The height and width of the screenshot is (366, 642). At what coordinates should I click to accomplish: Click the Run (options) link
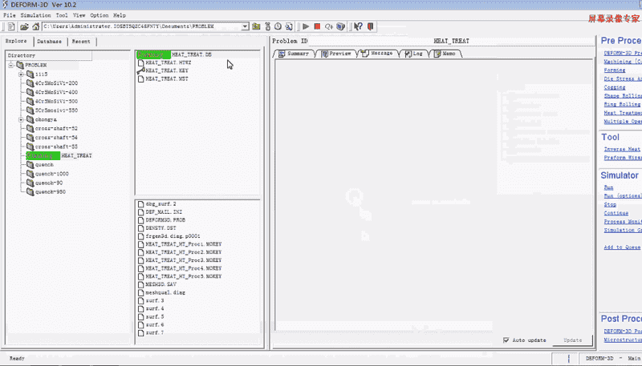click(623, 196)
